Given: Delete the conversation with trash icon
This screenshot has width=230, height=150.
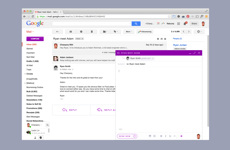Looking at the screenshot, I should tap(92, 31).
